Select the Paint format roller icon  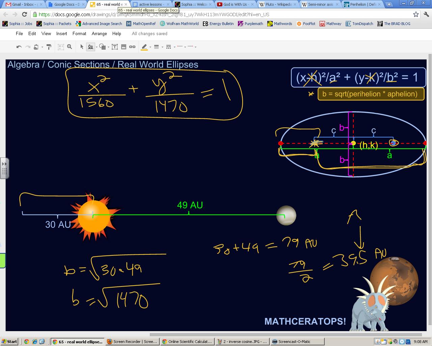49,47
